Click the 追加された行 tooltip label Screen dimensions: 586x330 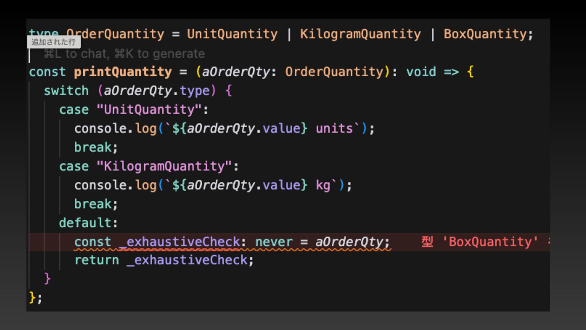(x=53, y=42)
